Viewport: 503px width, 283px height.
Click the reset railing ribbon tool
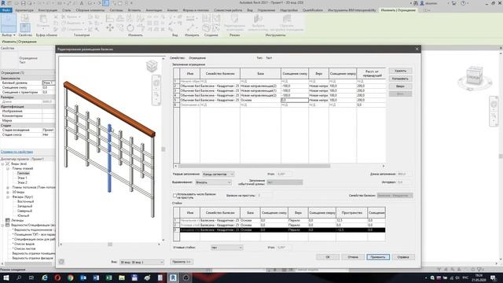click(x=286, y=23)
